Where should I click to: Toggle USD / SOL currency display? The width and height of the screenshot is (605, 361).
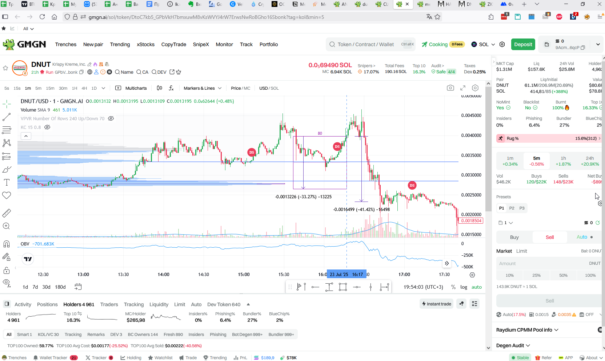269,88
